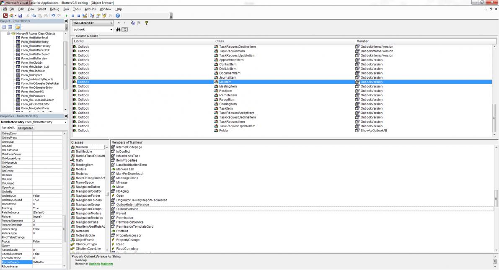
Task: Click the View Microsoft Access toolbar icon
Action: click(x=5, y=15)
